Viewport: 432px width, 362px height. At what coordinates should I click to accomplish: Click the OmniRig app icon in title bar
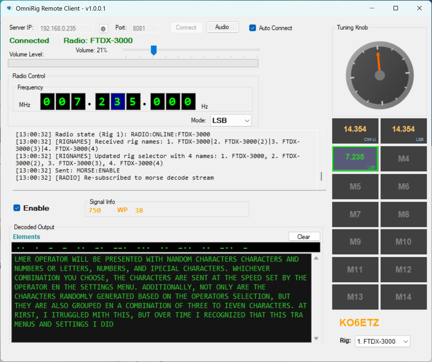(x=9, y=8)
